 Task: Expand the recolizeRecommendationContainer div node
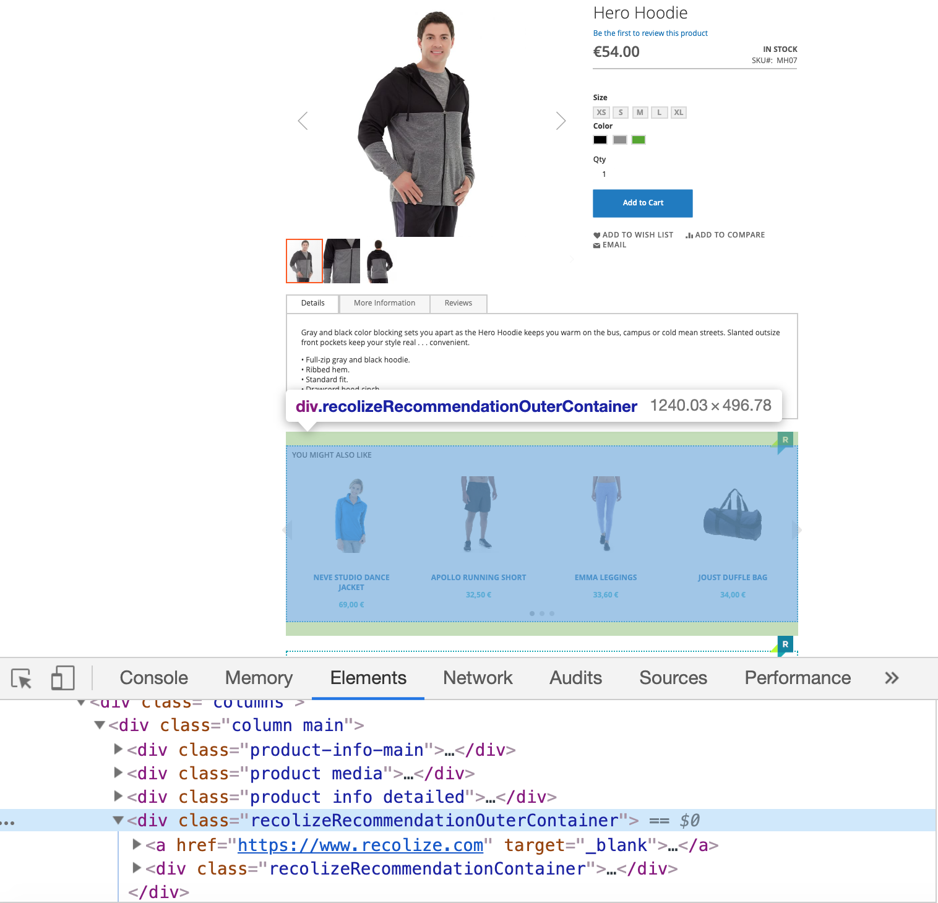tap(137, 868)
